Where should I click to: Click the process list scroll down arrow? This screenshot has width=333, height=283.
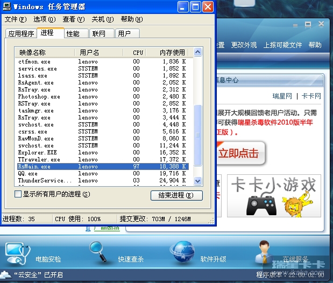(198, 181)
